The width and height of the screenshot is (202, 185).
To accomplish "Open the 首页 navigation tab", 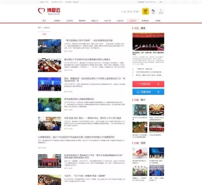I will click(x=44, y=21).
